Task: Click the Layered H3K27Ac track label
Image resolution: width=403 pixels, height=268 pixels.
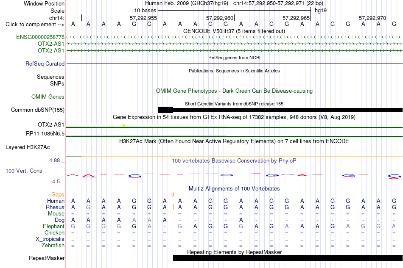Action: click(28, 147)
